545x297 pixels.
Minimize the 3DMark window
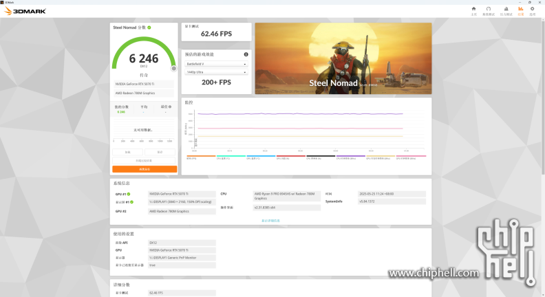tap(520, 2)
